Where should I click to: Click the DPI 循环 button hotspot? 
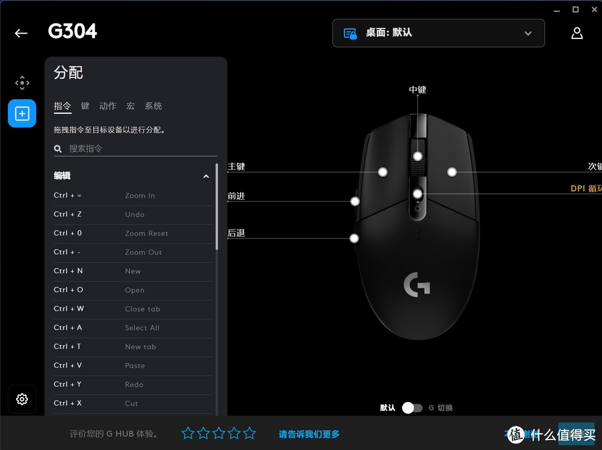(417, 193)
